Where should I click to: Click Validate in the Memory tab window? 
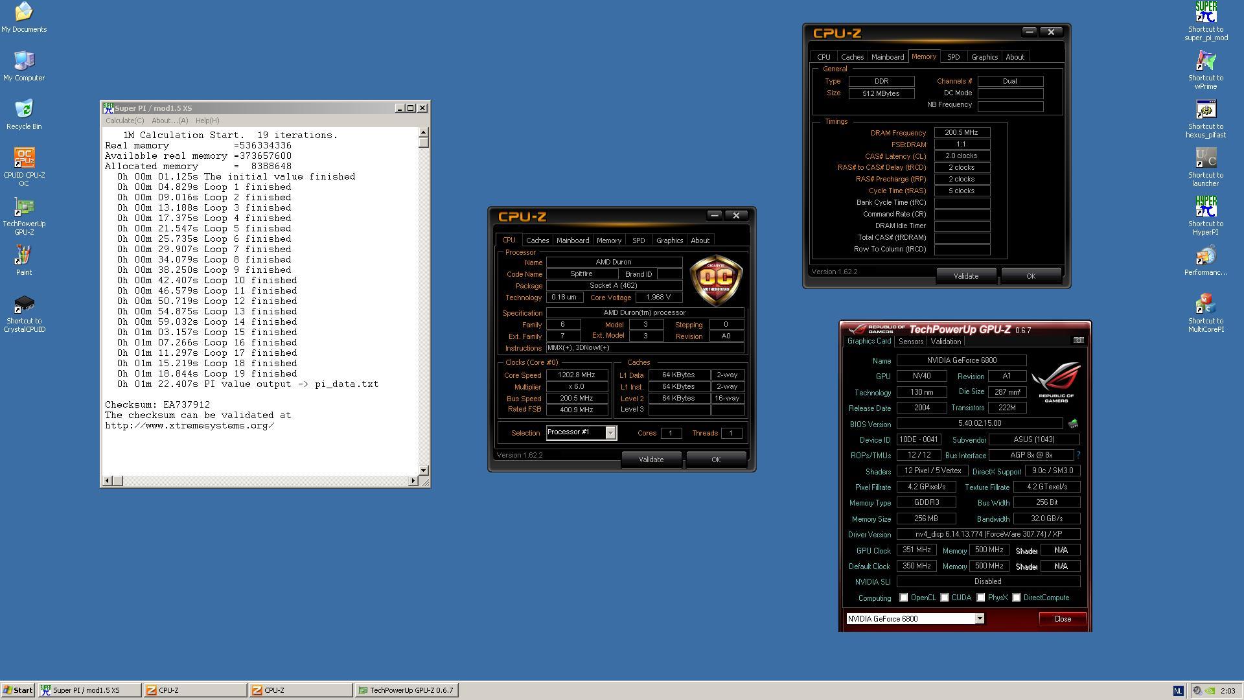coord(966,276)
